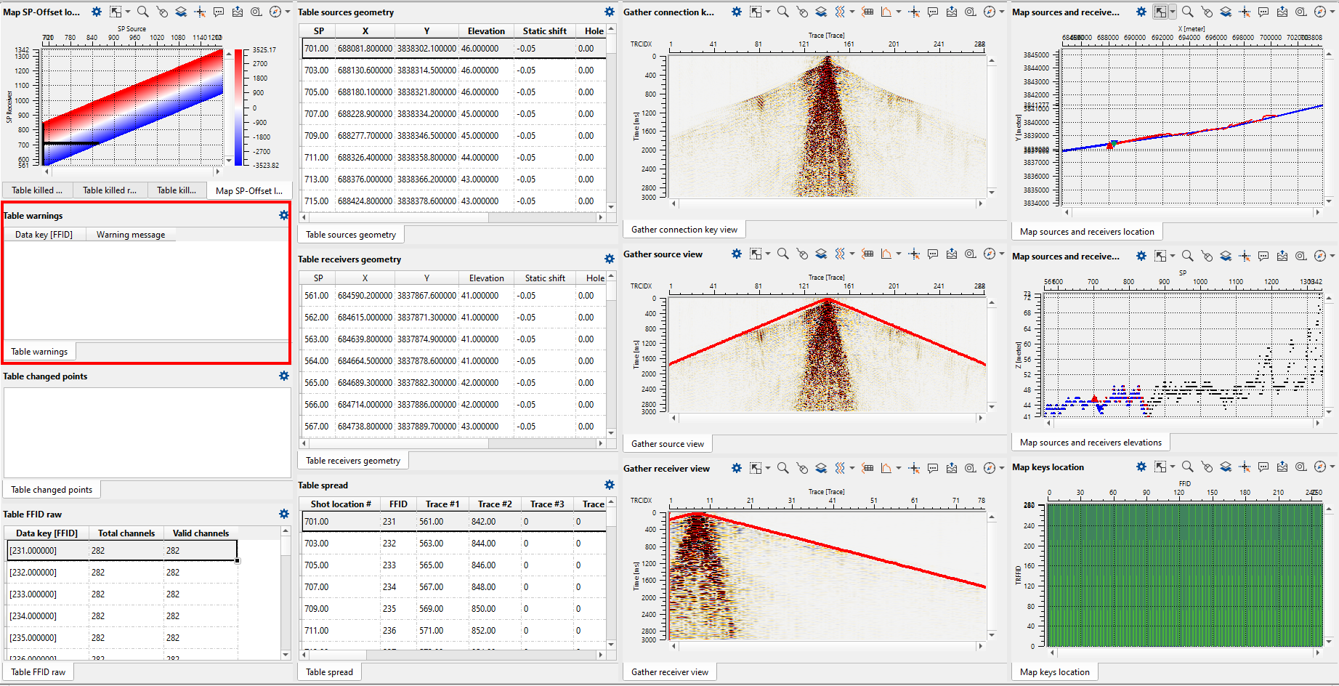Viewport: 1339px width, 686px height.
Task: Open wiggle display dropdown in Gather receiver view
Action: pos(851,468)
